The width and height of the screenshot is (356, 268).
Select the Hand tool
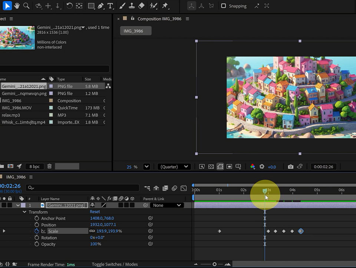point(17,6)
